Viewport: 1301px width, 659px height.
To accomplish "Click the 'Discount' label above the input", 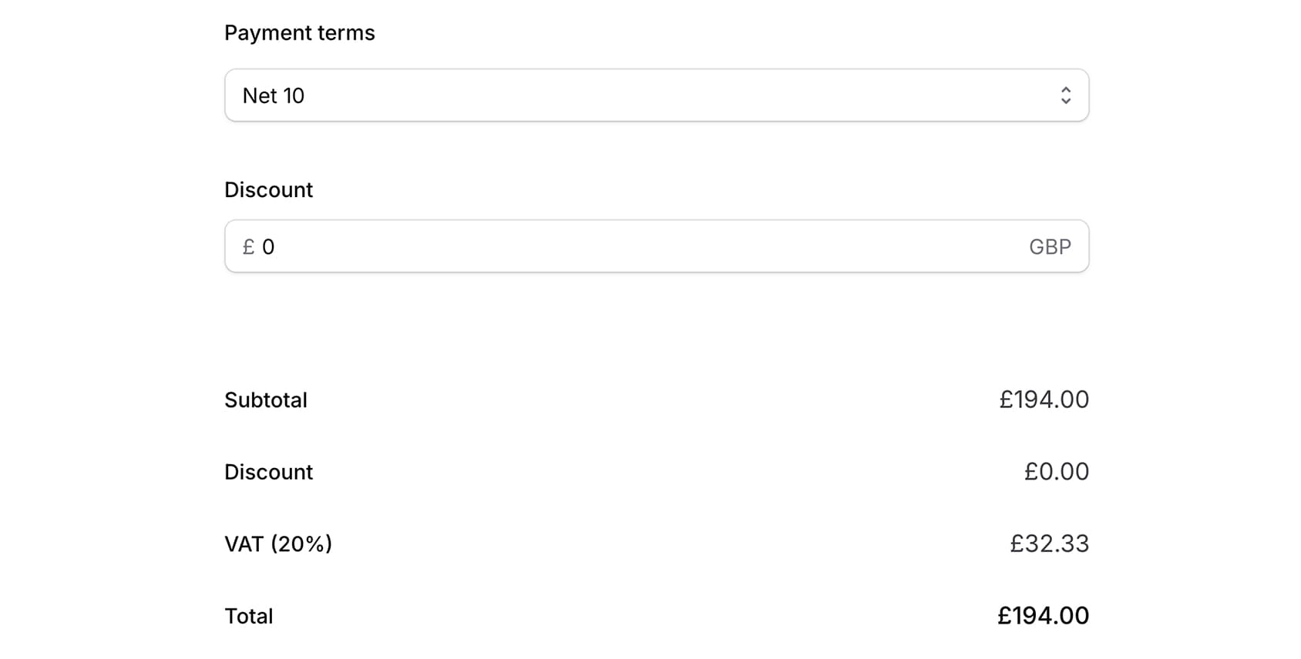I will click(x=268, y=190).
